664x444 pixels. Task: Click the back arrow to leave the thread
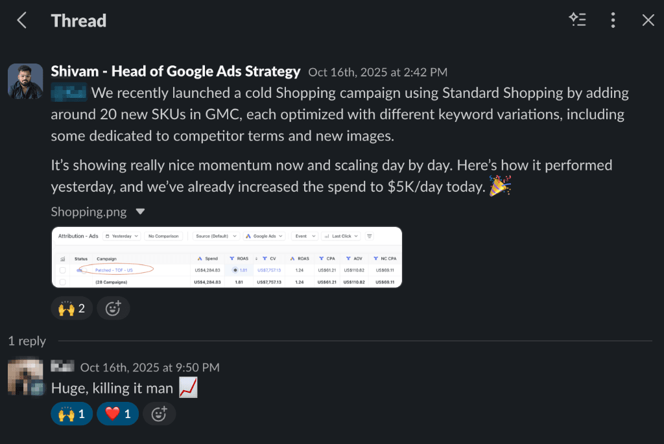pyautogui.click(x=21, y=20)
